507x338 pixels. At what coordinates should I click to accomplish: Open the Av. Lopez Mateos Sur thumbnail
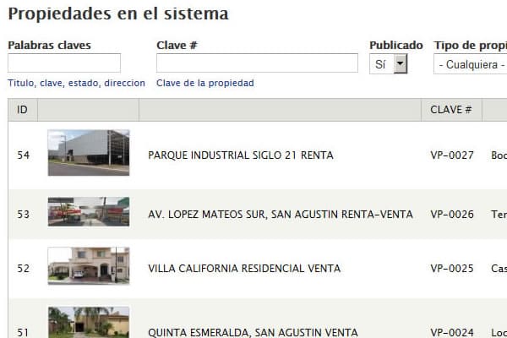pos(89,211)
